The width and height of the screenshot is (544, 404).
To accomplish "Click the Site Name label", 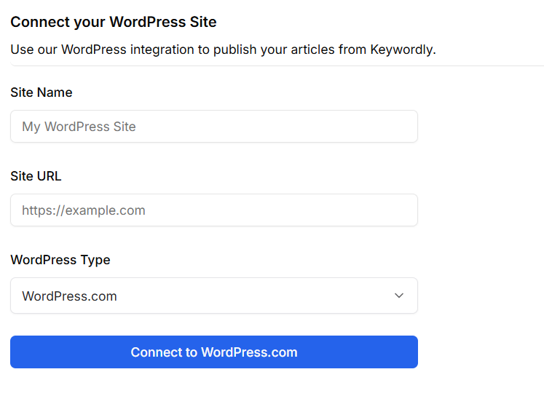I will [42, 92].
